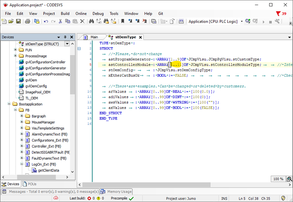293x202 pixels.
Task: Click the Delete X toolbar icon
Action: click(x=82, y=21)
